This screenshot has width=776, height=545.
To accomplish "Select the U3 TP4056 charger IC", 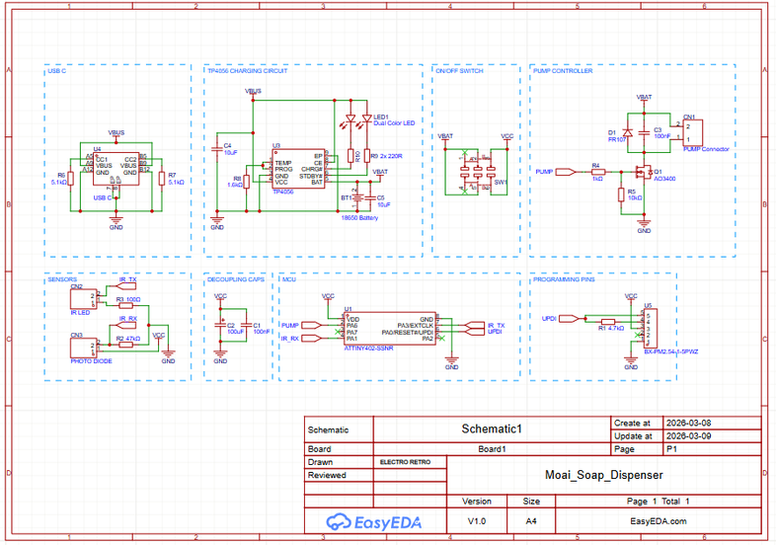I will (x=298, y=169).
